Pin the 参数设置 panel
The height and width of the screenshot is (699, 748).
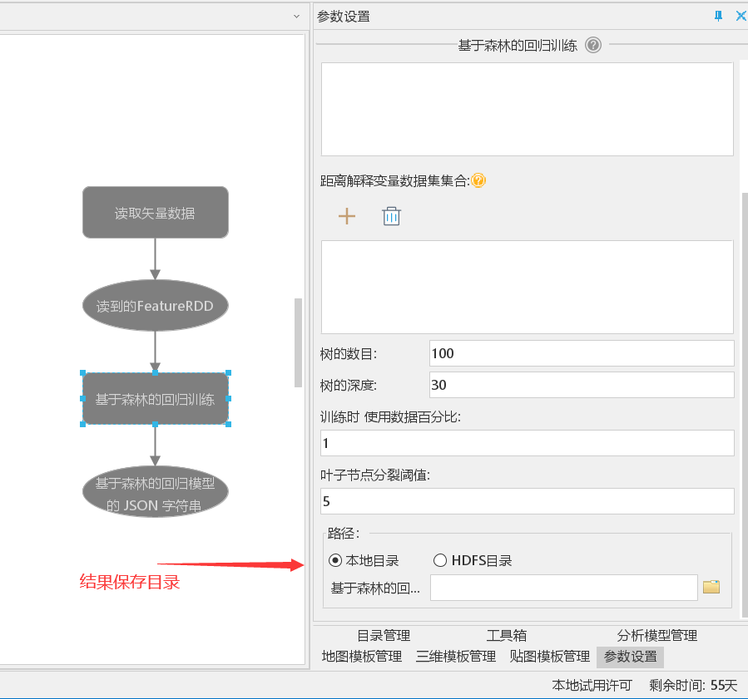tap(718, 16)
